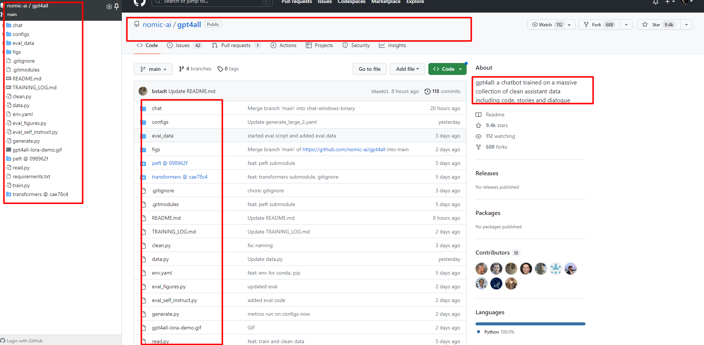
Task: Open the gpt4all repository name link
Action: [x=189, y=24]
